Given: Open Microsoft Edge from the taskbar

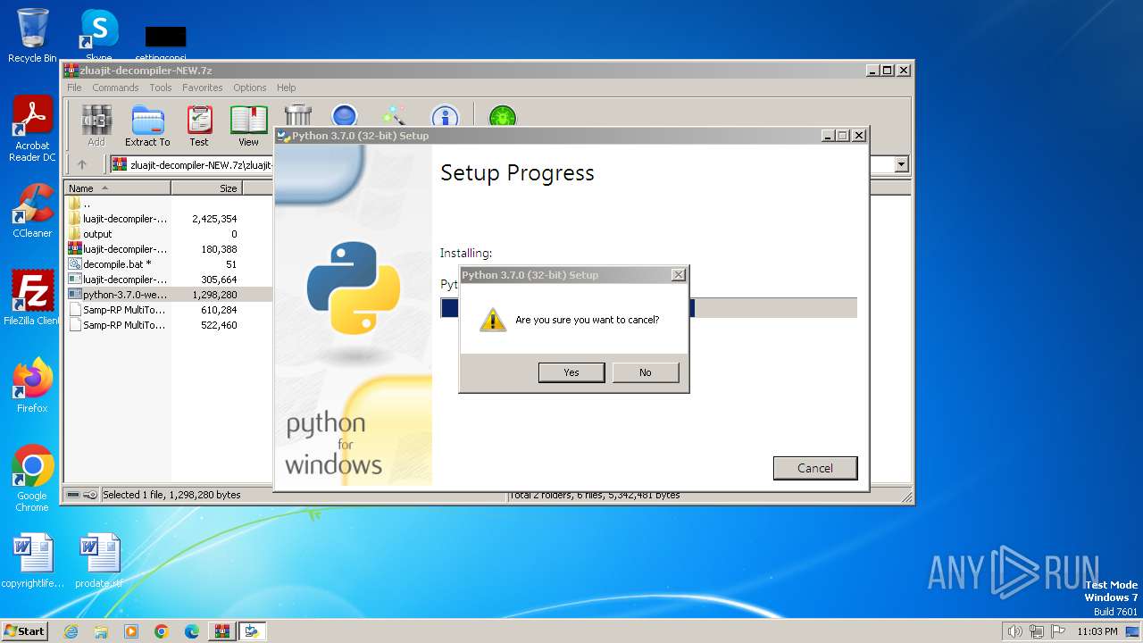Looking at the screenshot, I should [192, 631].
